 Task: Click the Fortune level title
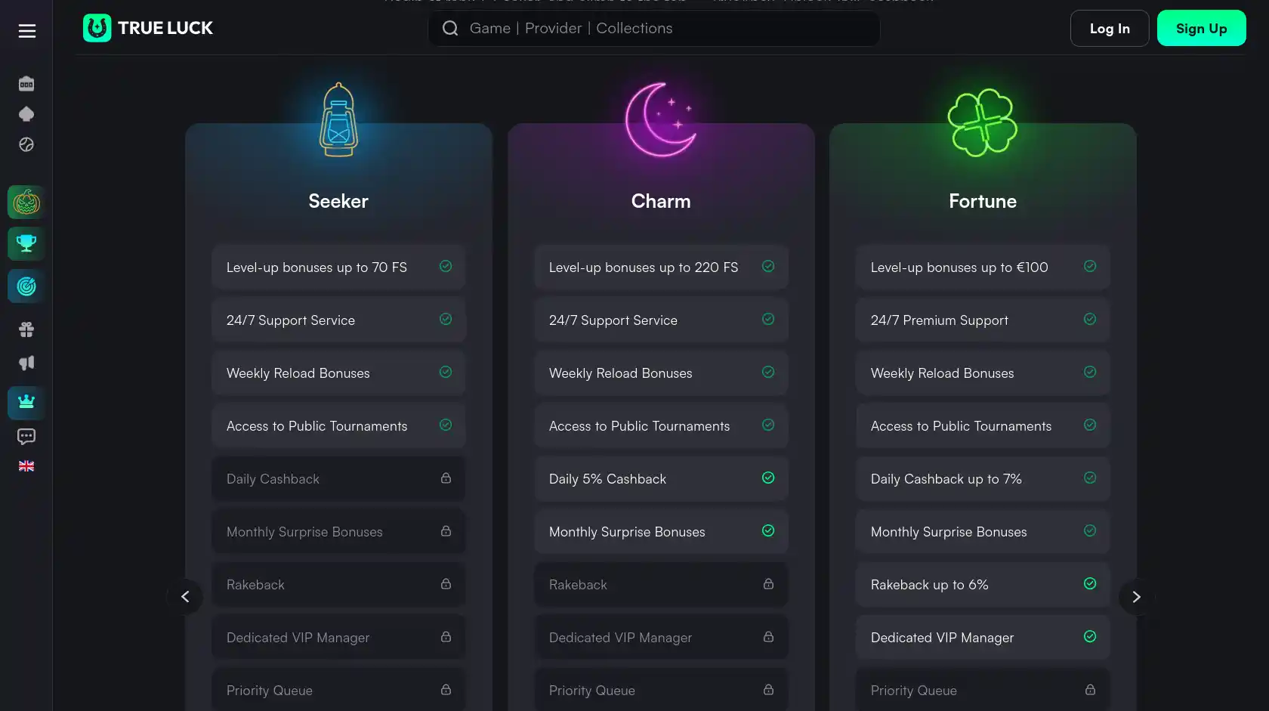983,201
